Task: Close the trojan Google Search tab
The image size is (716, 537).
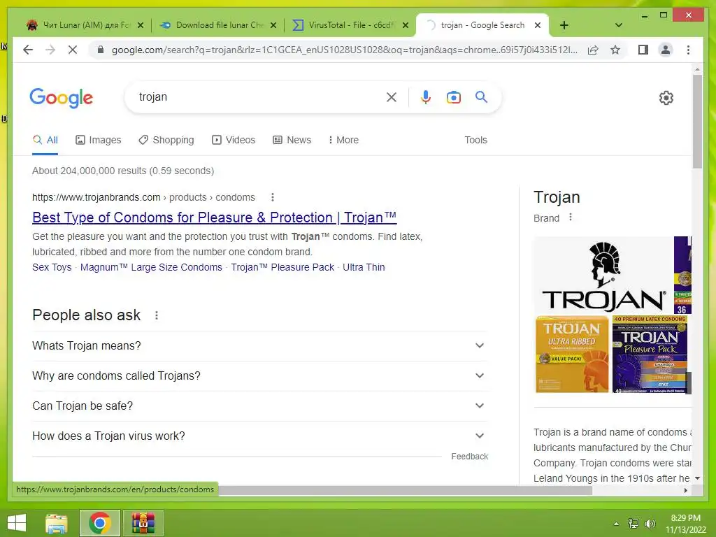Action: (538, 25)
